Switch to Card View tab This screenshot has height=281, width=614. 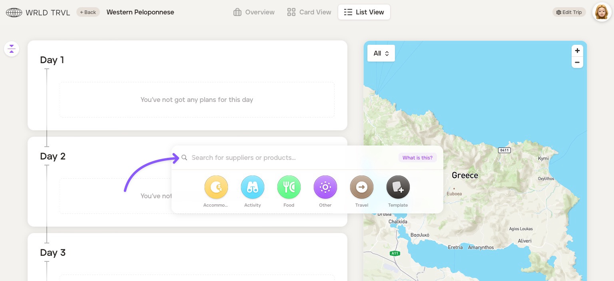(x=309, y=12)
